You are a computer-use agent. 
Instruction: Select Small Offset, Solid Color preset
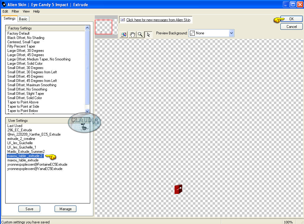[x=25, y=98]
